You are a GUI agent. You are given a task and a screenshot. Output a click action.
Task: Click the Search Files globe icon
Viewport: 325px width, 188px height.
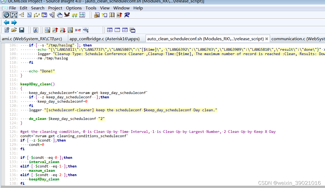pos(86,30)
